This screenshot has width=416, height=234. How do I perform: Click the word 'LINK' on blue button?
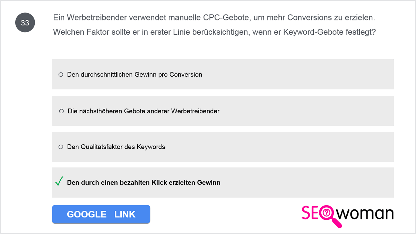(x=125, y=214)
